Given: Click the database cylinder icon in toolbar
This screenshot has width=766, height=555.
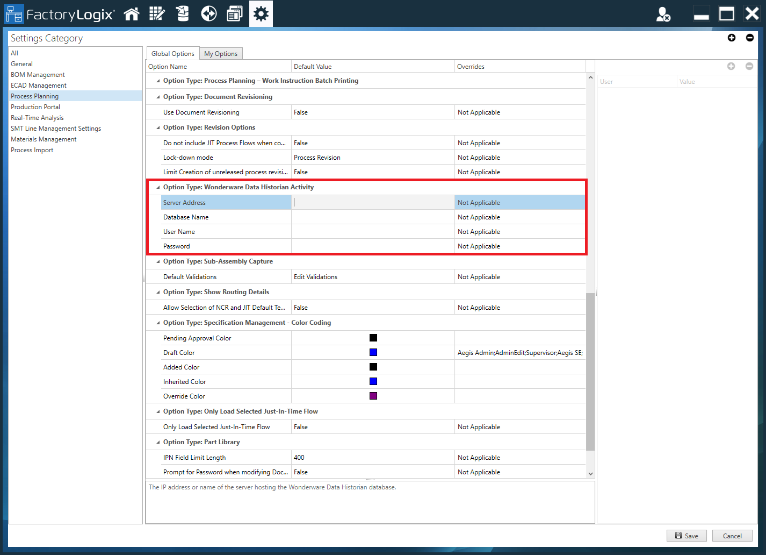Looking at the screenshot, I should tap(183, 14).
